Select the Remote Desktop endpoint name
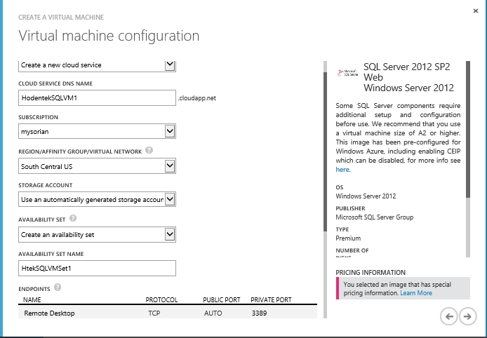Screen dimensions: 487x338 [49, 313]
